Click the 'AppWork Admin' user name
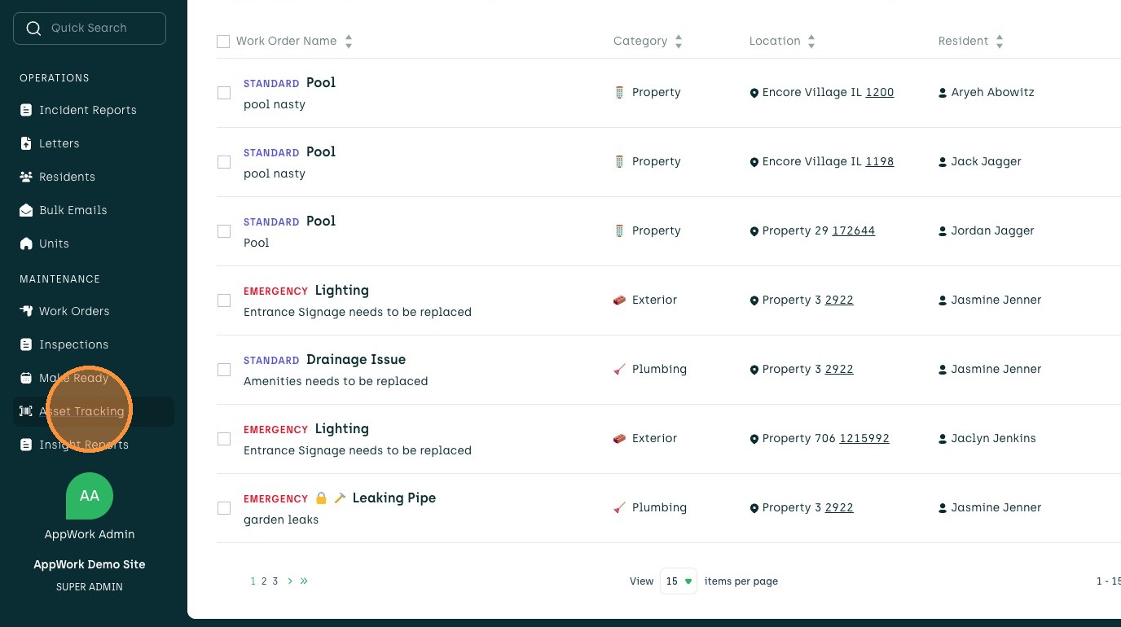The height and width of the screenshot is (627, 1121). 90,534
